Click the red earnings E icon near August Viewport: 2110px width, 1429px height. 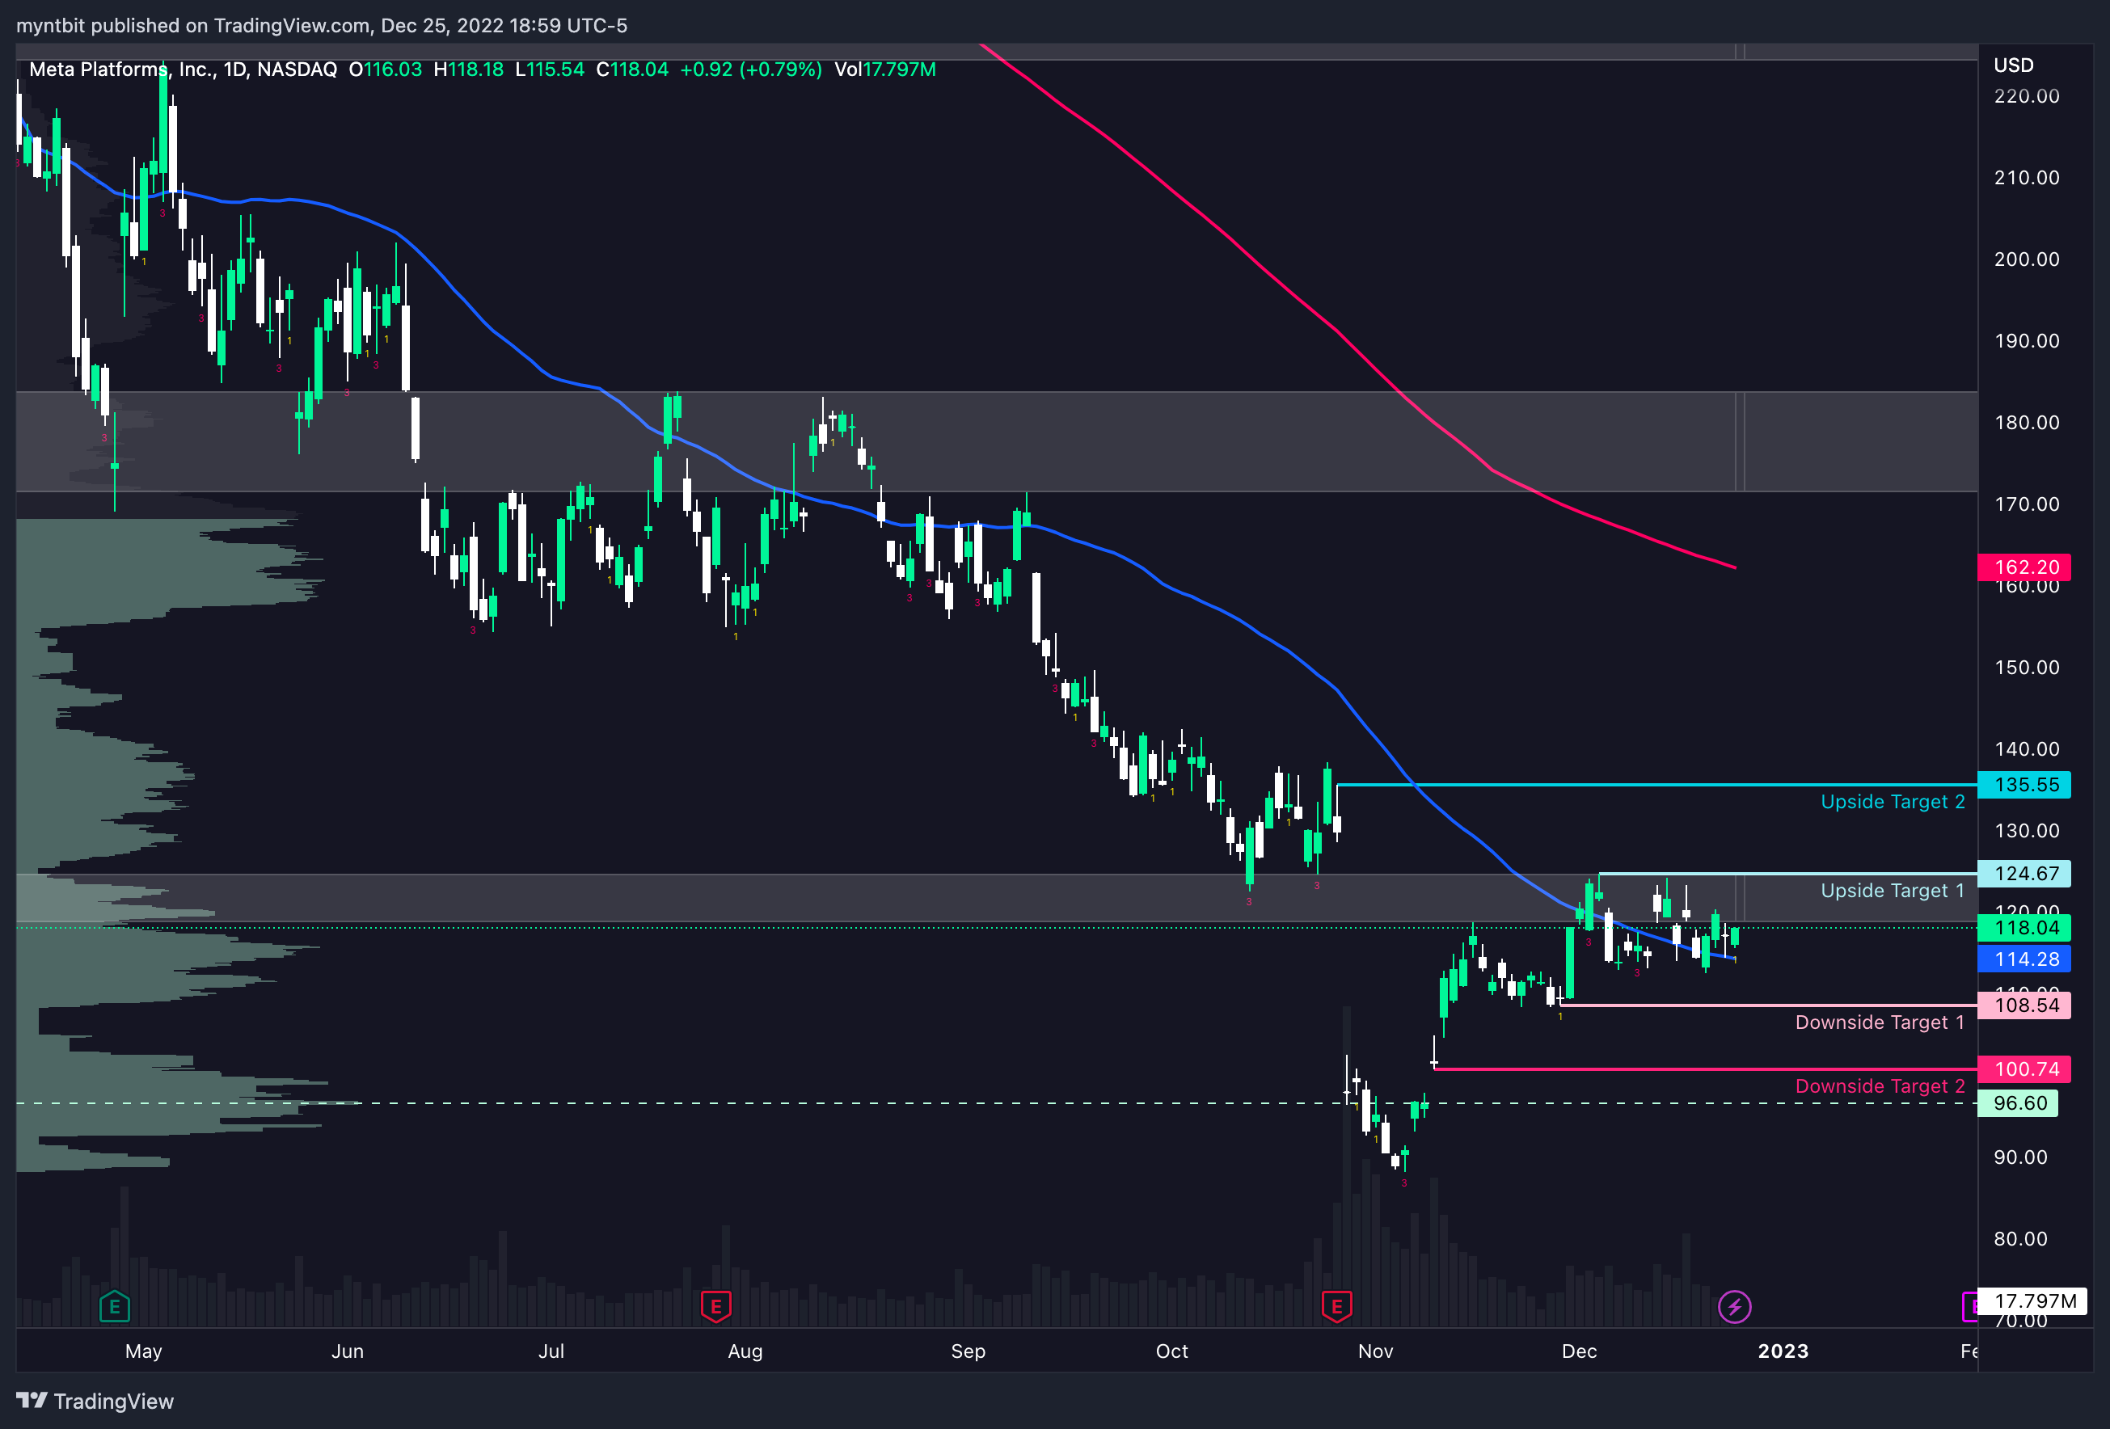(715, 1306)
